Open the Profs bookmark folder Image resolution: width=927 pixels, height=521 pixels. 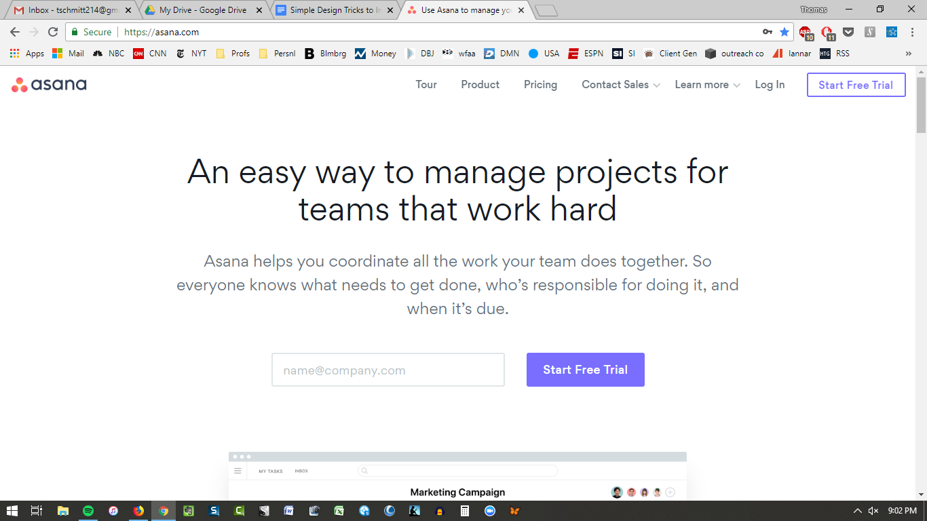(x=233, y=54)
